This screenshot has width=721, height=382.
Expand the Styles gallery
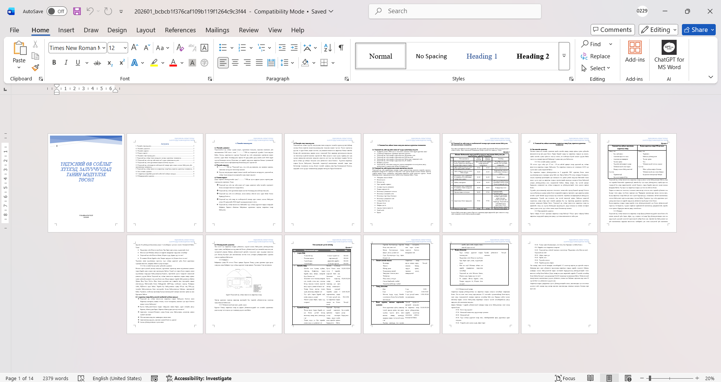(564, 56)
